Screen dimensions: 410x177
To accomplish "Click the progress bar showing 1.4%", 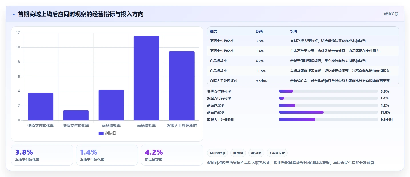I will (329, 98).
